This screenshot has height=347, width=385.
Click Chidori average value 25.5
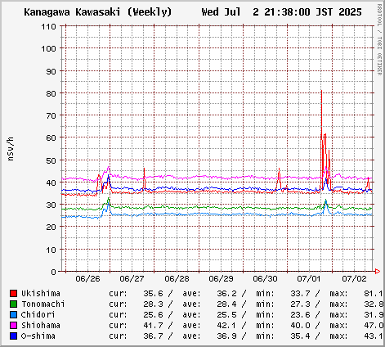226,314
